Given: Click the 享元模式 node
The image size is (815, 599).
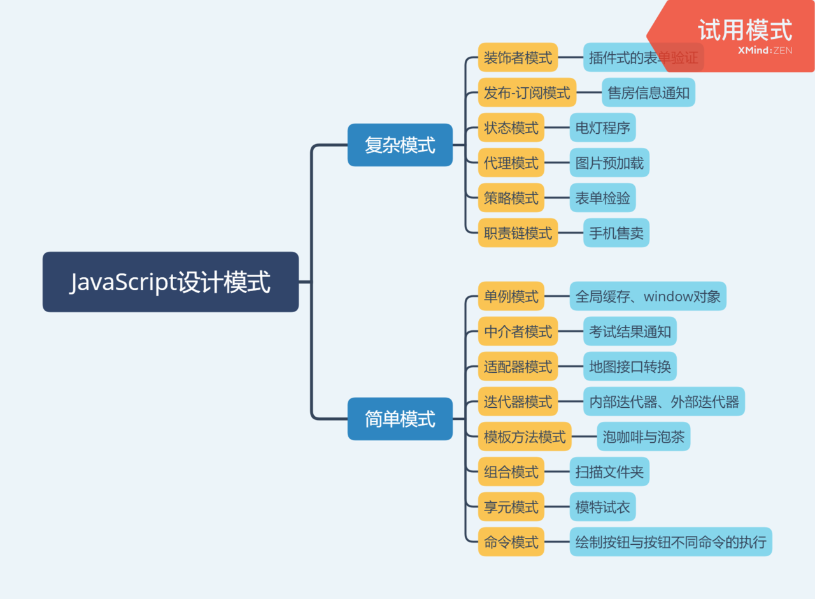Looking at the screenshot, I should (x=510, y=507).
